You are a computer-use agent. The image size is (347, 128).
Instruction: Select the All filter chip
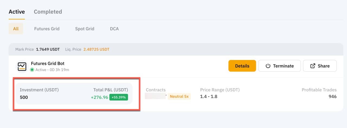[x=16, y=29]
